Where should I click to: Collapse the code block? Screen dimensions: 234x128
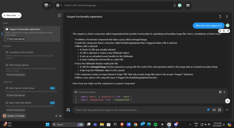pyautogui.click(x=224, y=92)
